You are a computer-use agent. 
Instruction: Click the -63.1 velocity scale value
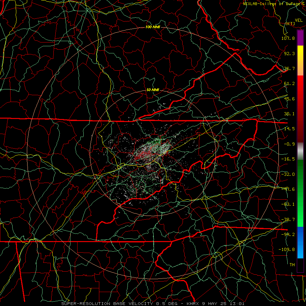pyautogui.click(x=288, y=204)
